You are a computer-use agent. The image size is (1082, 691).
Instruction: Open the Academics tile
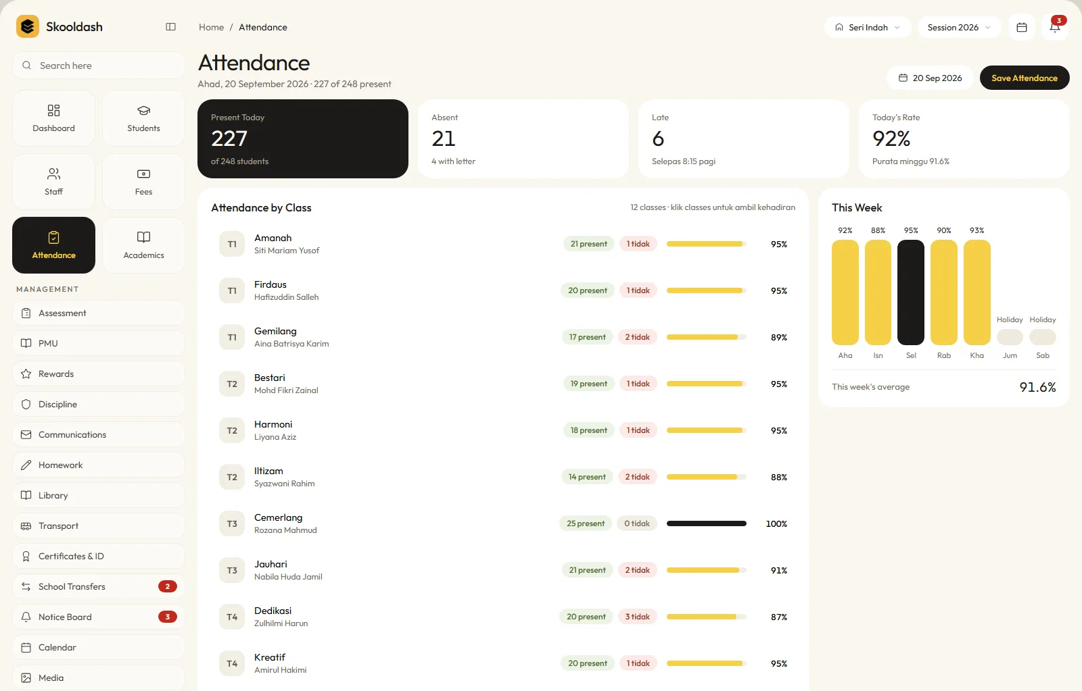pyautogui.click(x=143, y=245)
